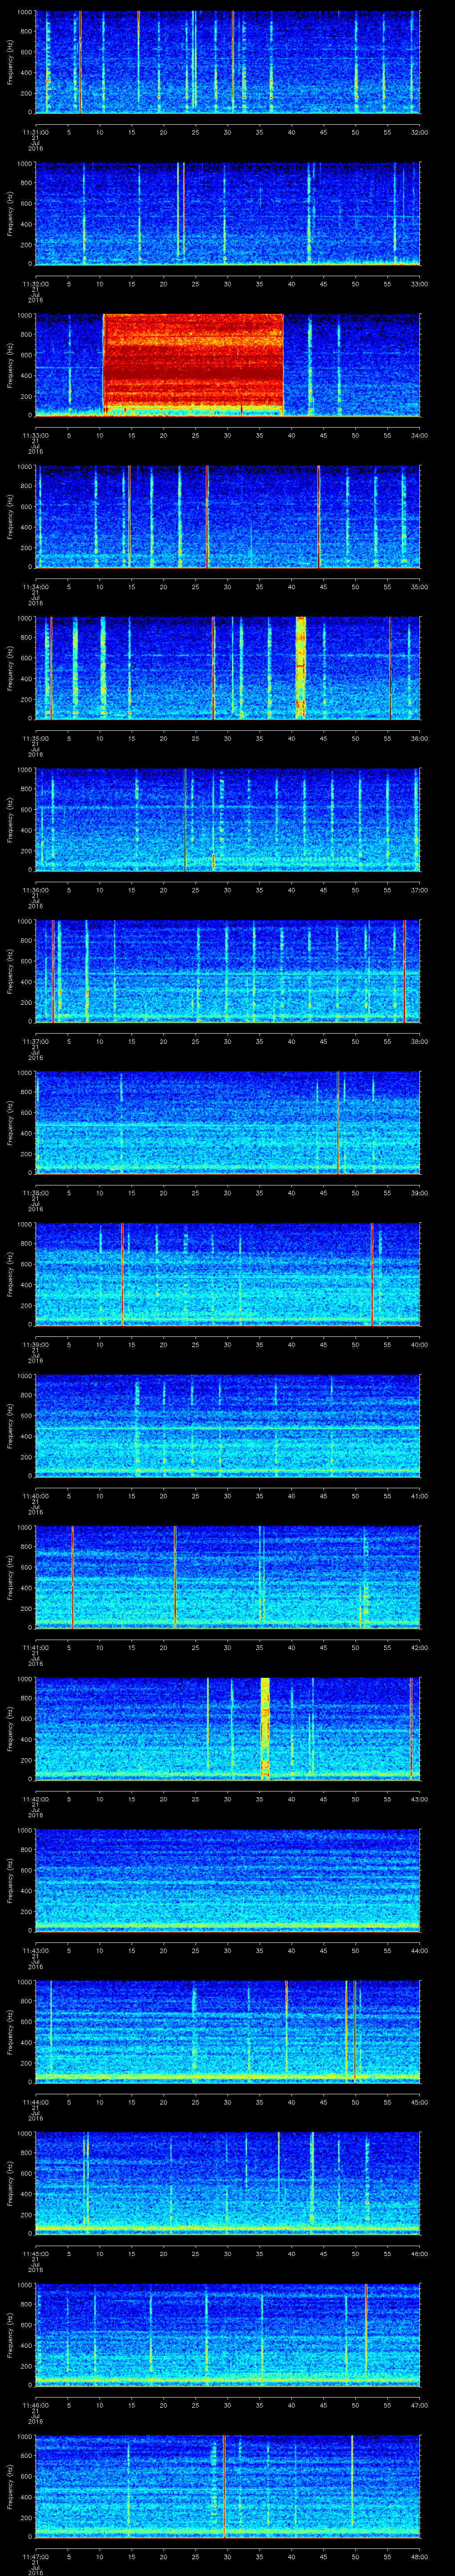Click the 11:39:00 start time label
The height and width of the screenshot is (2576, 455).
(35, 1344)
